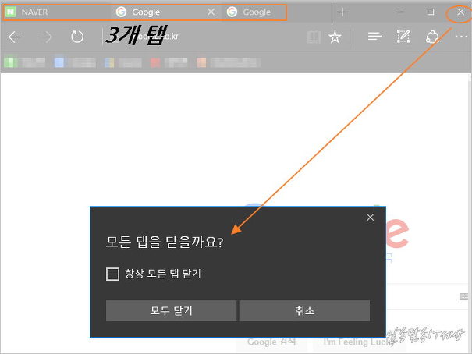
Task: Click the first favorites bar bookmark
Action: (x=23, y=62)
